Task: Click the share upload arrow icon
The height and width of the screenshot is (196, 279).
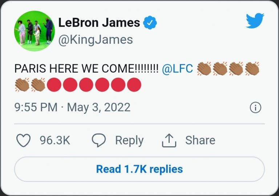Action: pyautogui.click(x=169, y=141)
